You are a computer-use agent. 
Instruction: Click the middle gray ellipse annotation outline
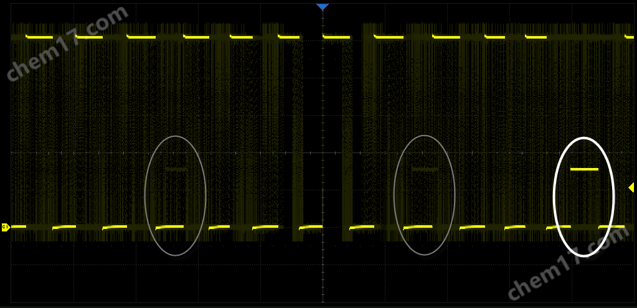395,195
